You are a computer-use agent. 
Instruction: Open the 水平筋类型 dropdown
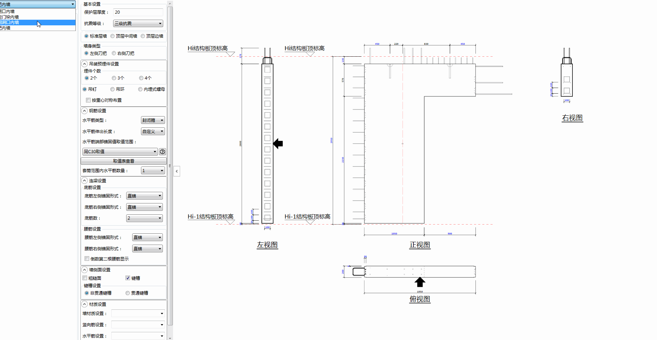pos(153,120)
